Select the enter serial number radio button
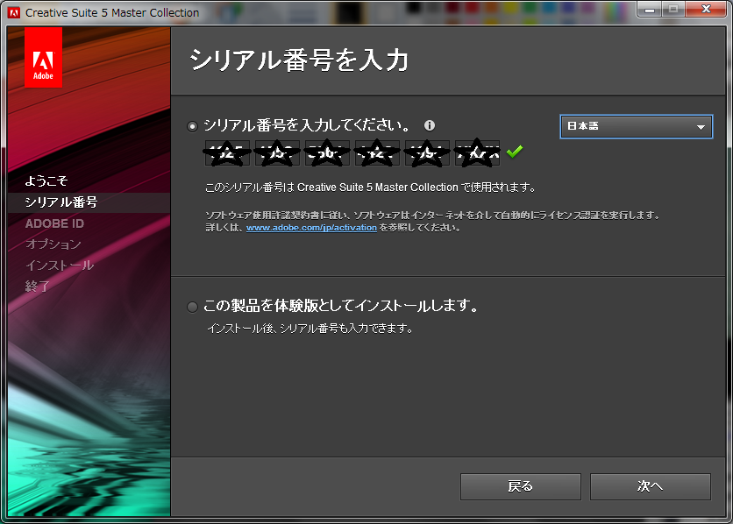733x524 pixels. click(x=192, y=126)
